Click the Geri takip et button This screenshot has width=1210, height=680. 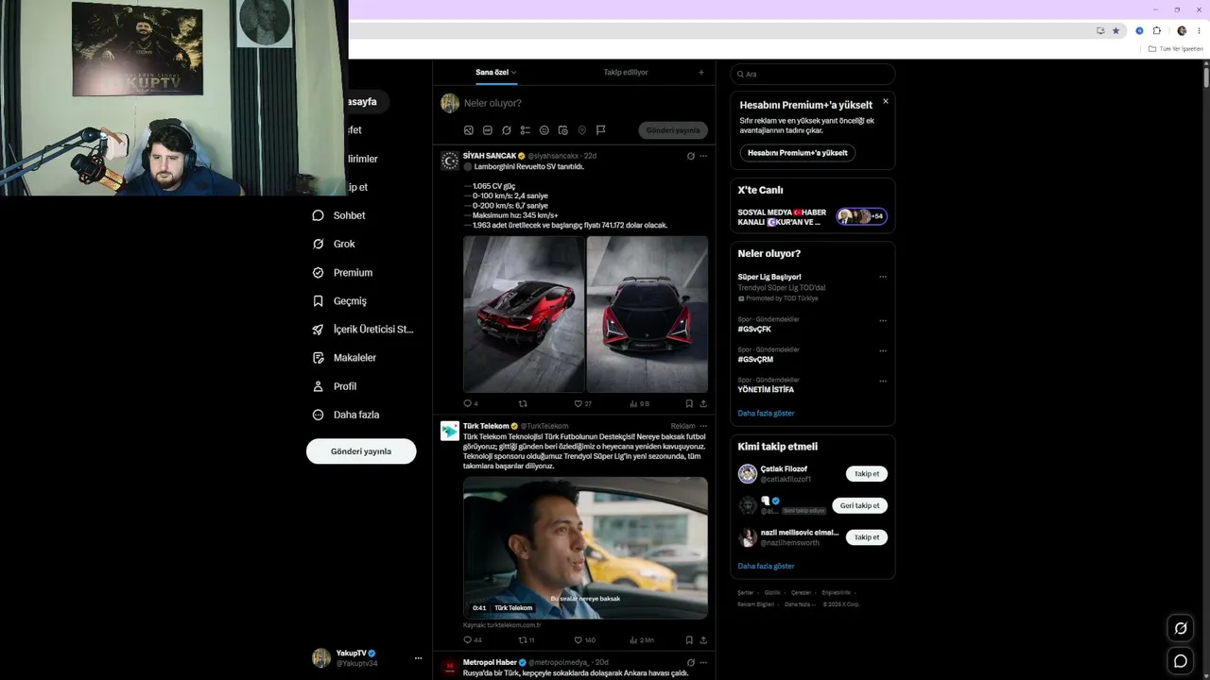pyautogui.click(x=859, y=505)
